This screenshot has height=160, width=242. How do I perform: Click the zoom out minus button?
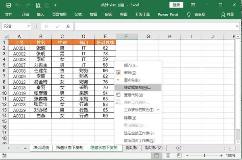188,156
